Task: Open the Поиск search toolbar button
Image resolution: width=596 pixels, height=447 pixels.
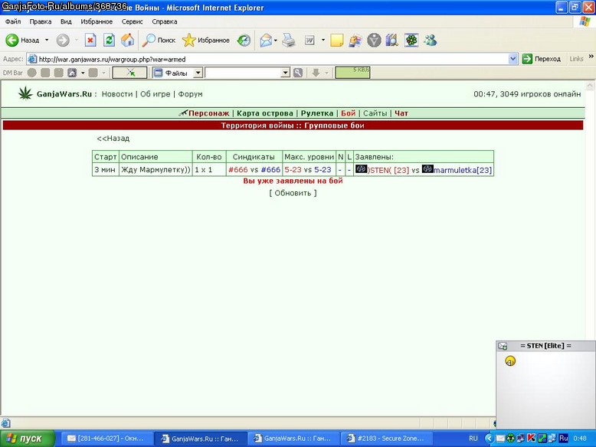Action: point(159,40)
